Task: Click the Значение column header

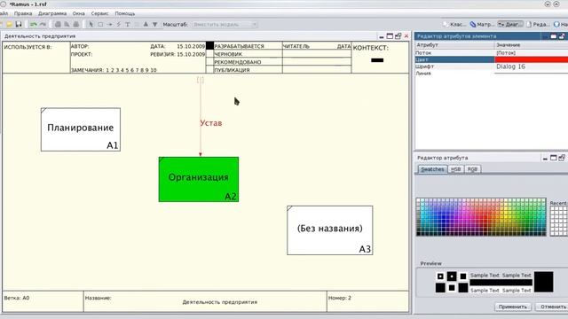Action: [x=531, y=45]
